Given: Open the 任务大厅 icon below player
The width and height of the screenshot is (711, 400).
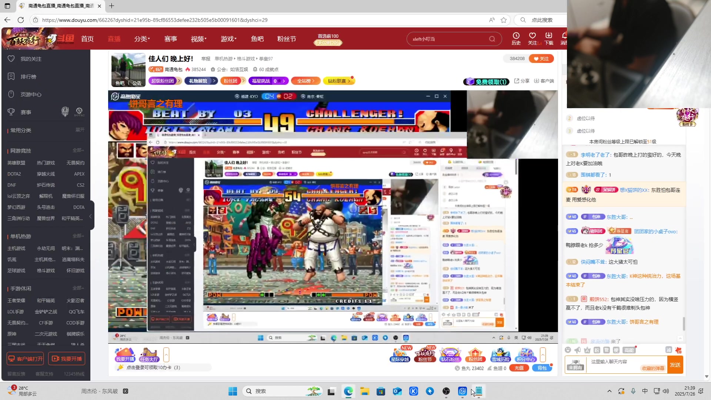Looking at the screenshot, I should click(x=149, y=354).
